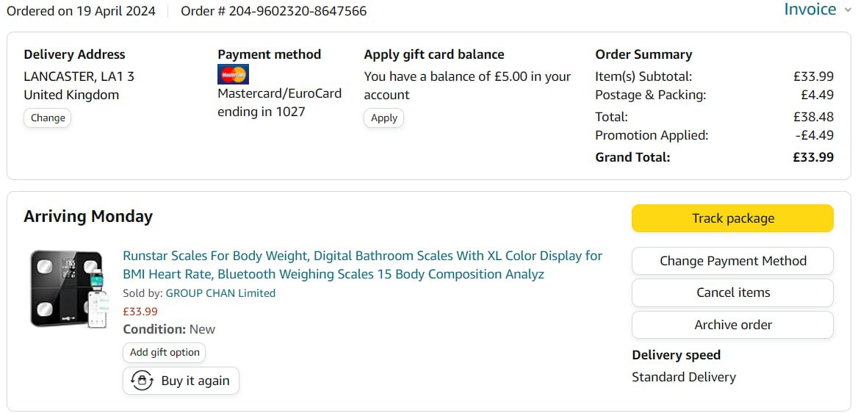Click the Standard Delivery text
The image size is (858, 413).
click(x=683, y=377)
